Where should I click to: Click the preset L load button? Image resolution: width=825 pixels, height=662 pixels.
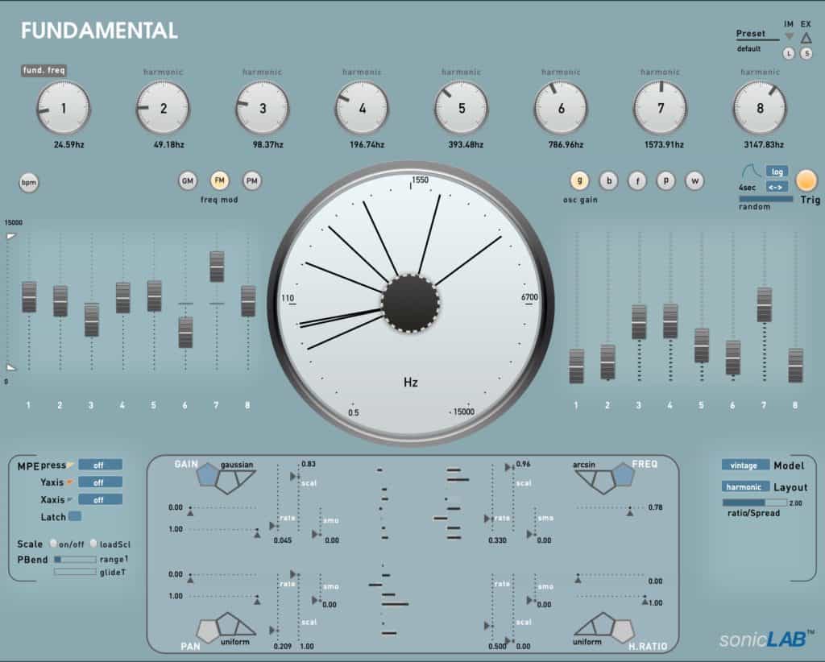[x=788, y=54]
